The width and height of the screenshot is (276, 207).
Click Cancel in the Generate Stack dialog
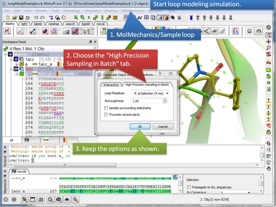[163, 126]
